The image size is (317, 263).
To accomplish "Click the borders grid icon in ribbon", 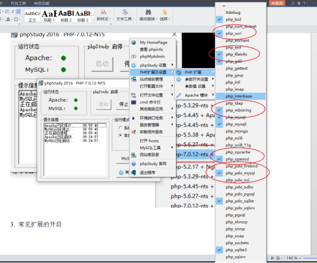I will click(x=16, y=19).
